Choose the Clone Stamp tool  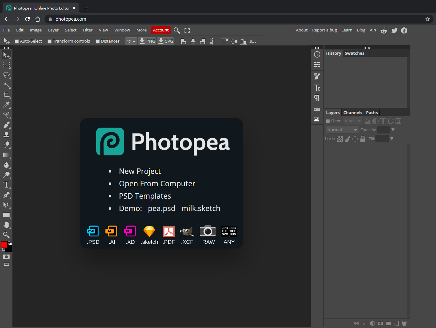pyautogui.click(x=6, y=135)
